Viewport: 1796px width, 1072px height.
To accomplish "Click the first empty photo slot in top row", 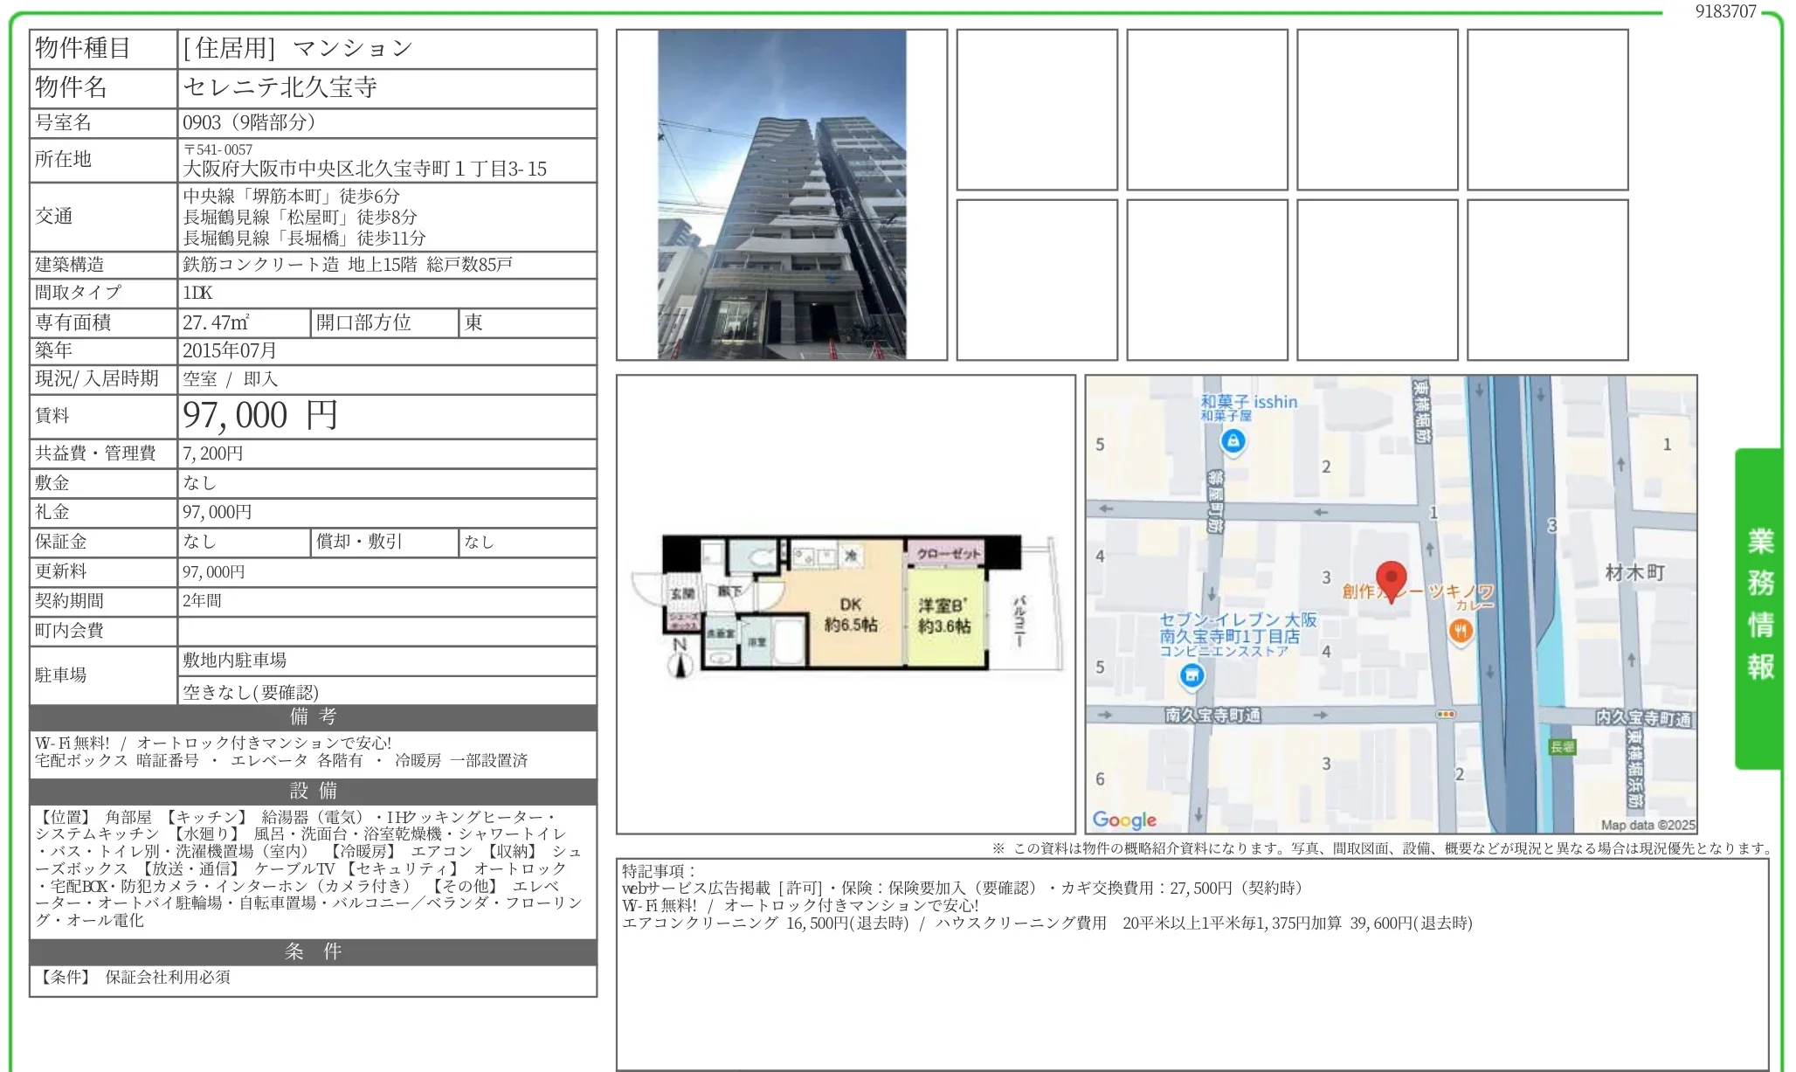I will coord(1037,110).
